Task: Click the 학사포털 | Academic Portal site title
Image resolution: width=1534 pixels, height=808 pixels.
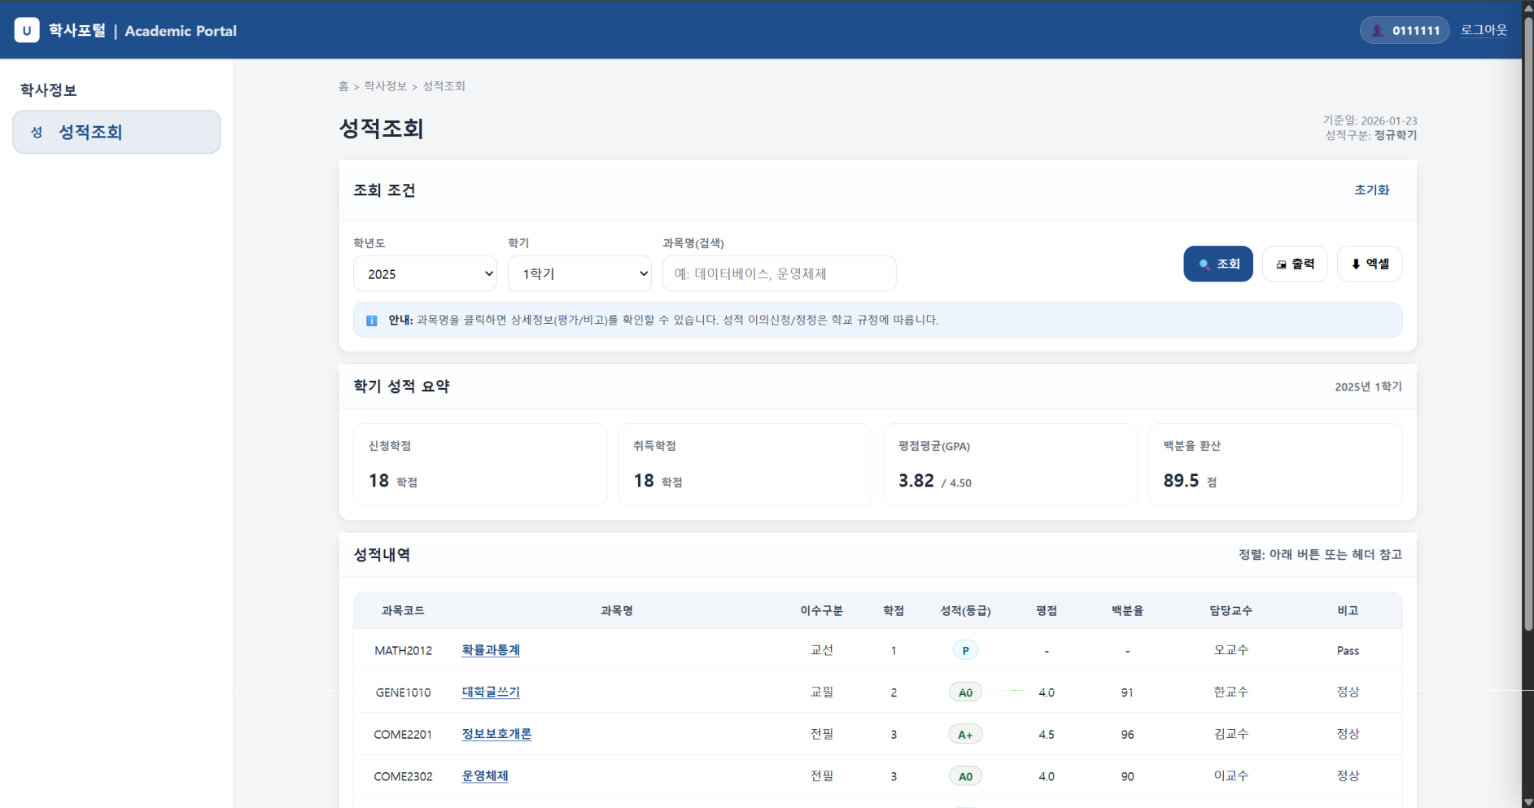Action: click(x=142, y=30)
